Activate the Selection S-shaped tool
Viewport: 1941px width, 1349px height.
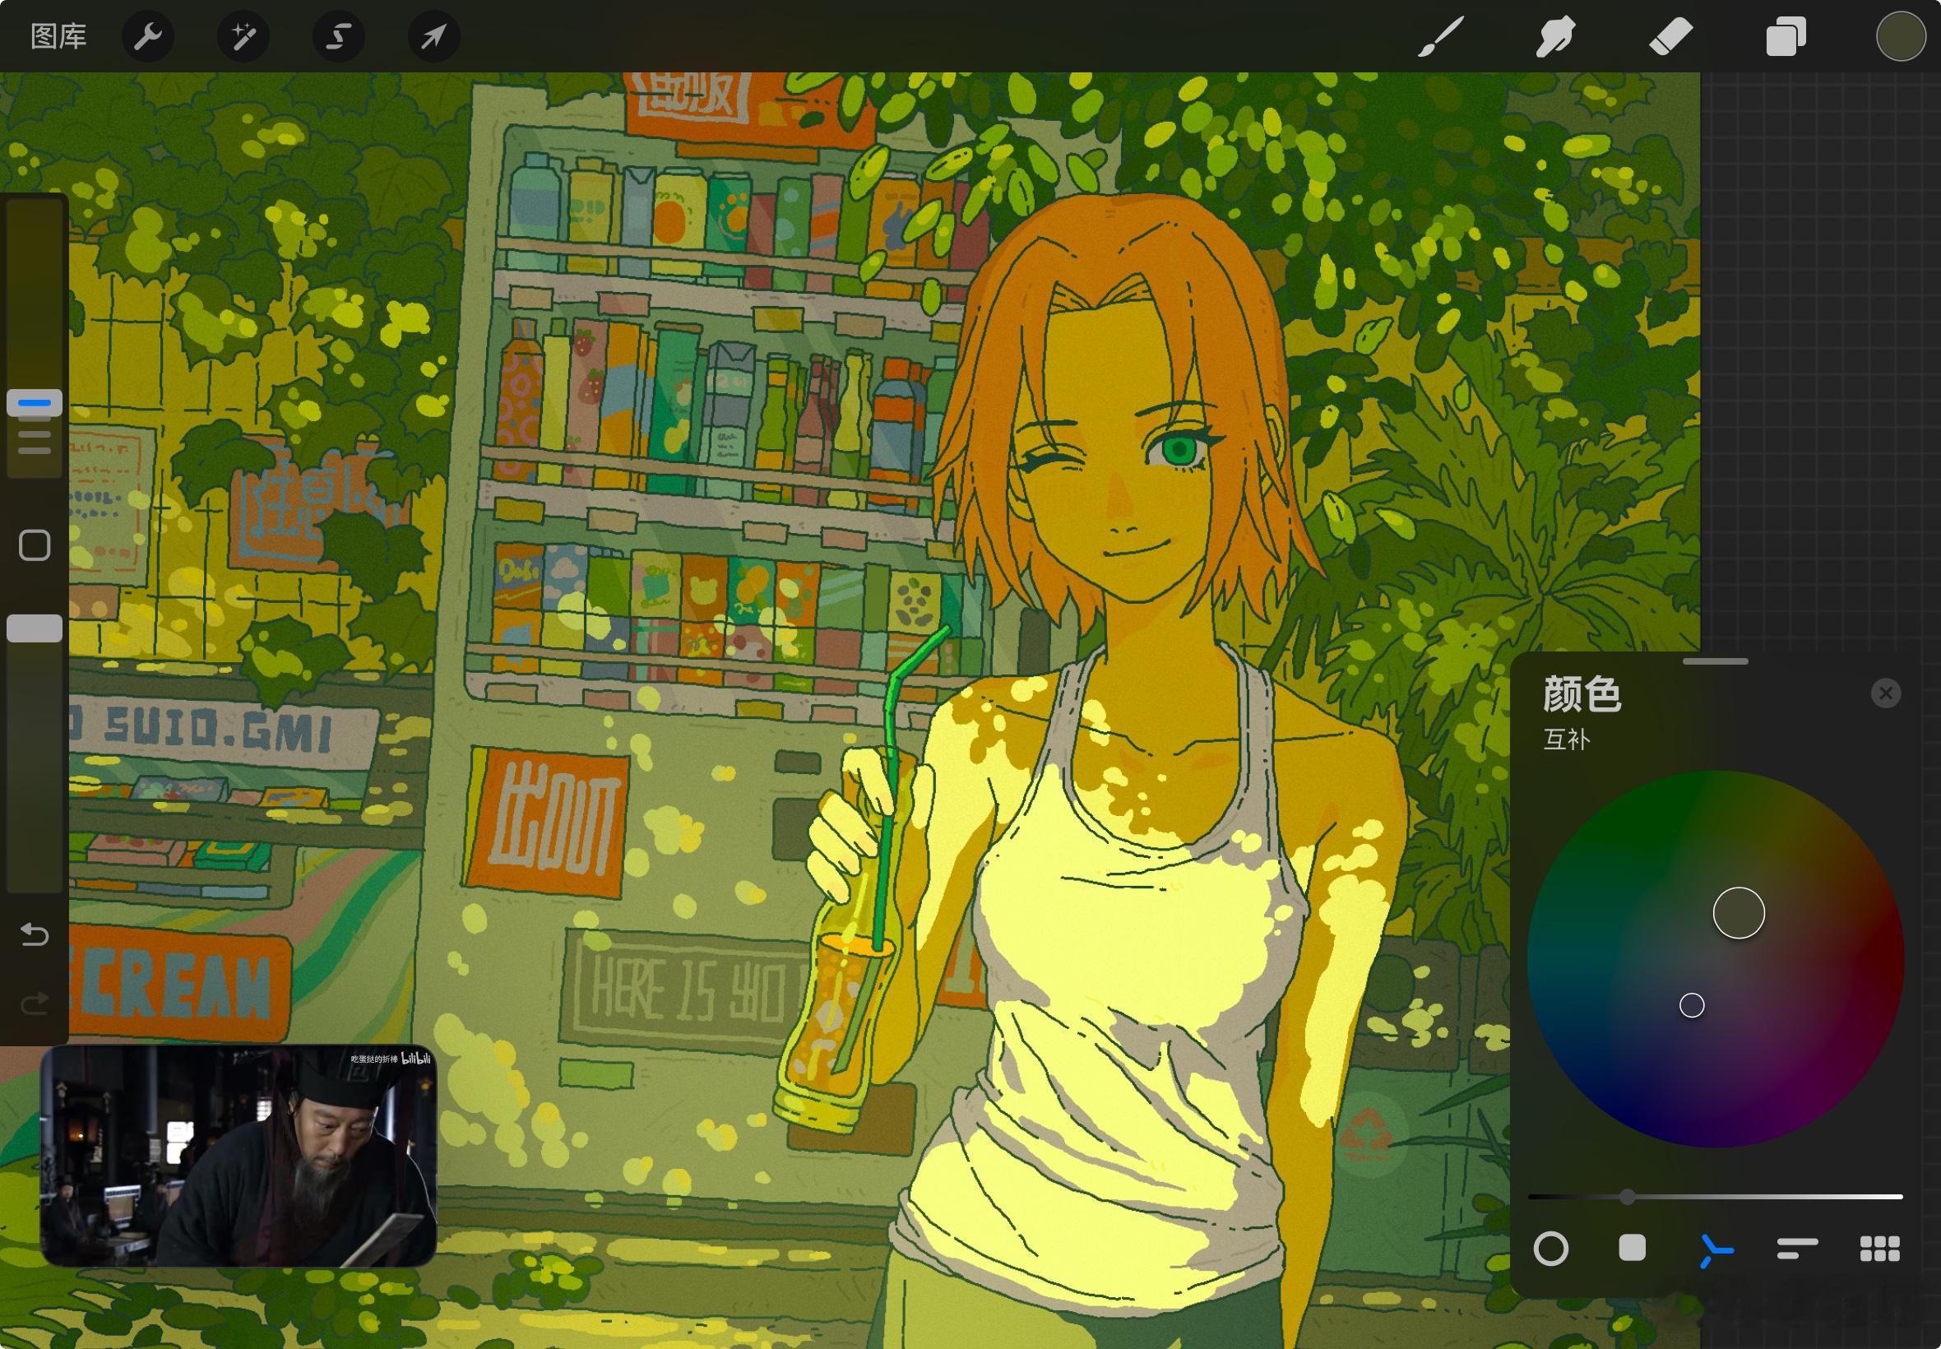click(x=339, y=36)
